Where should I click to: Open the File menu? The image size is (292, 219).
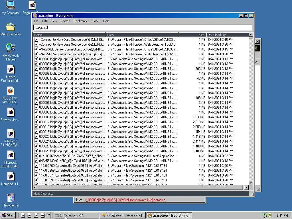click(36, 21)
